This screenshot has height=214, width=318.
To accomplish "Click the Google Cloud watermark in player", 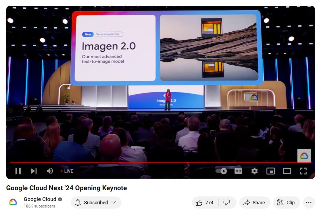I will tap(304, 155).
